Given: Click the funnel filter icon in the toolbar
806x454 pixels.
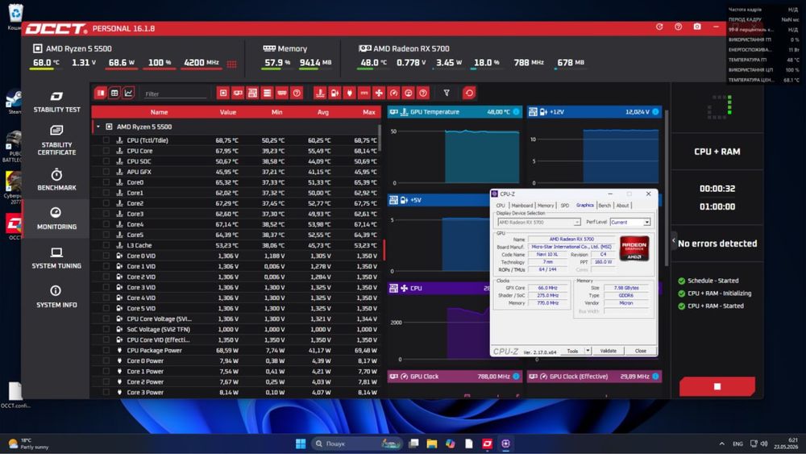Looking at the screenshot, I should point(447,93).
